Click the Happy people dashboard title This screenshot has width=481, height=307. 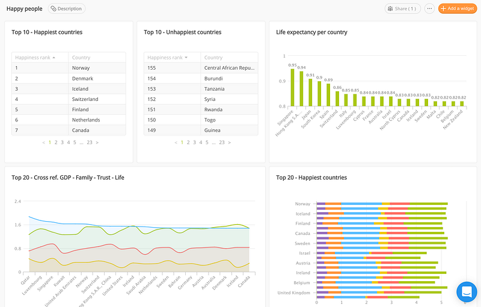(x=25, y=8)
